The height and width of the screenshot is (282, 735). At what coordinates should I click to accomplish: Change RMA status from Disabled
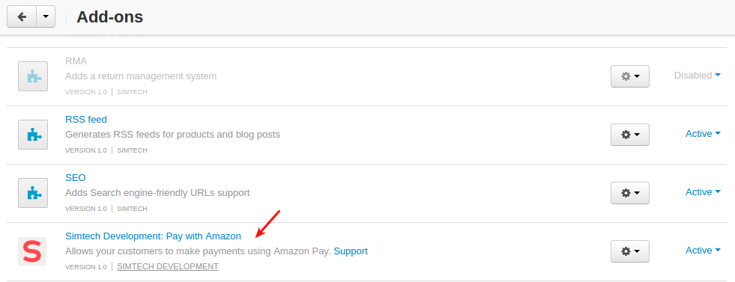pyautogui.click(x=697, y=76)
